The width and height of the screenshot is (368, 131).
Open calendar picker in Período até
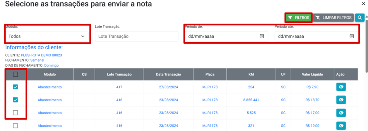tap(351, 36)
